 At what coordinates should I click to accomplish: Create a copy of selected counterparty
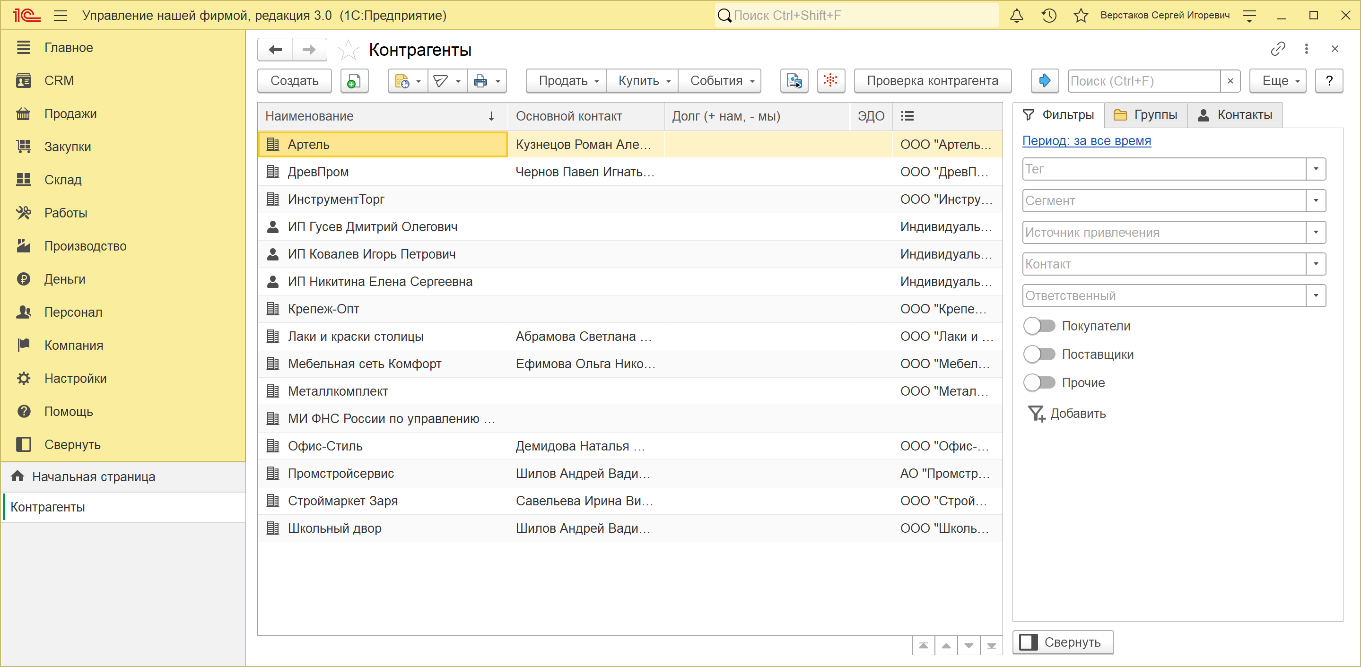pyautogui.click(x=354, y=81)
